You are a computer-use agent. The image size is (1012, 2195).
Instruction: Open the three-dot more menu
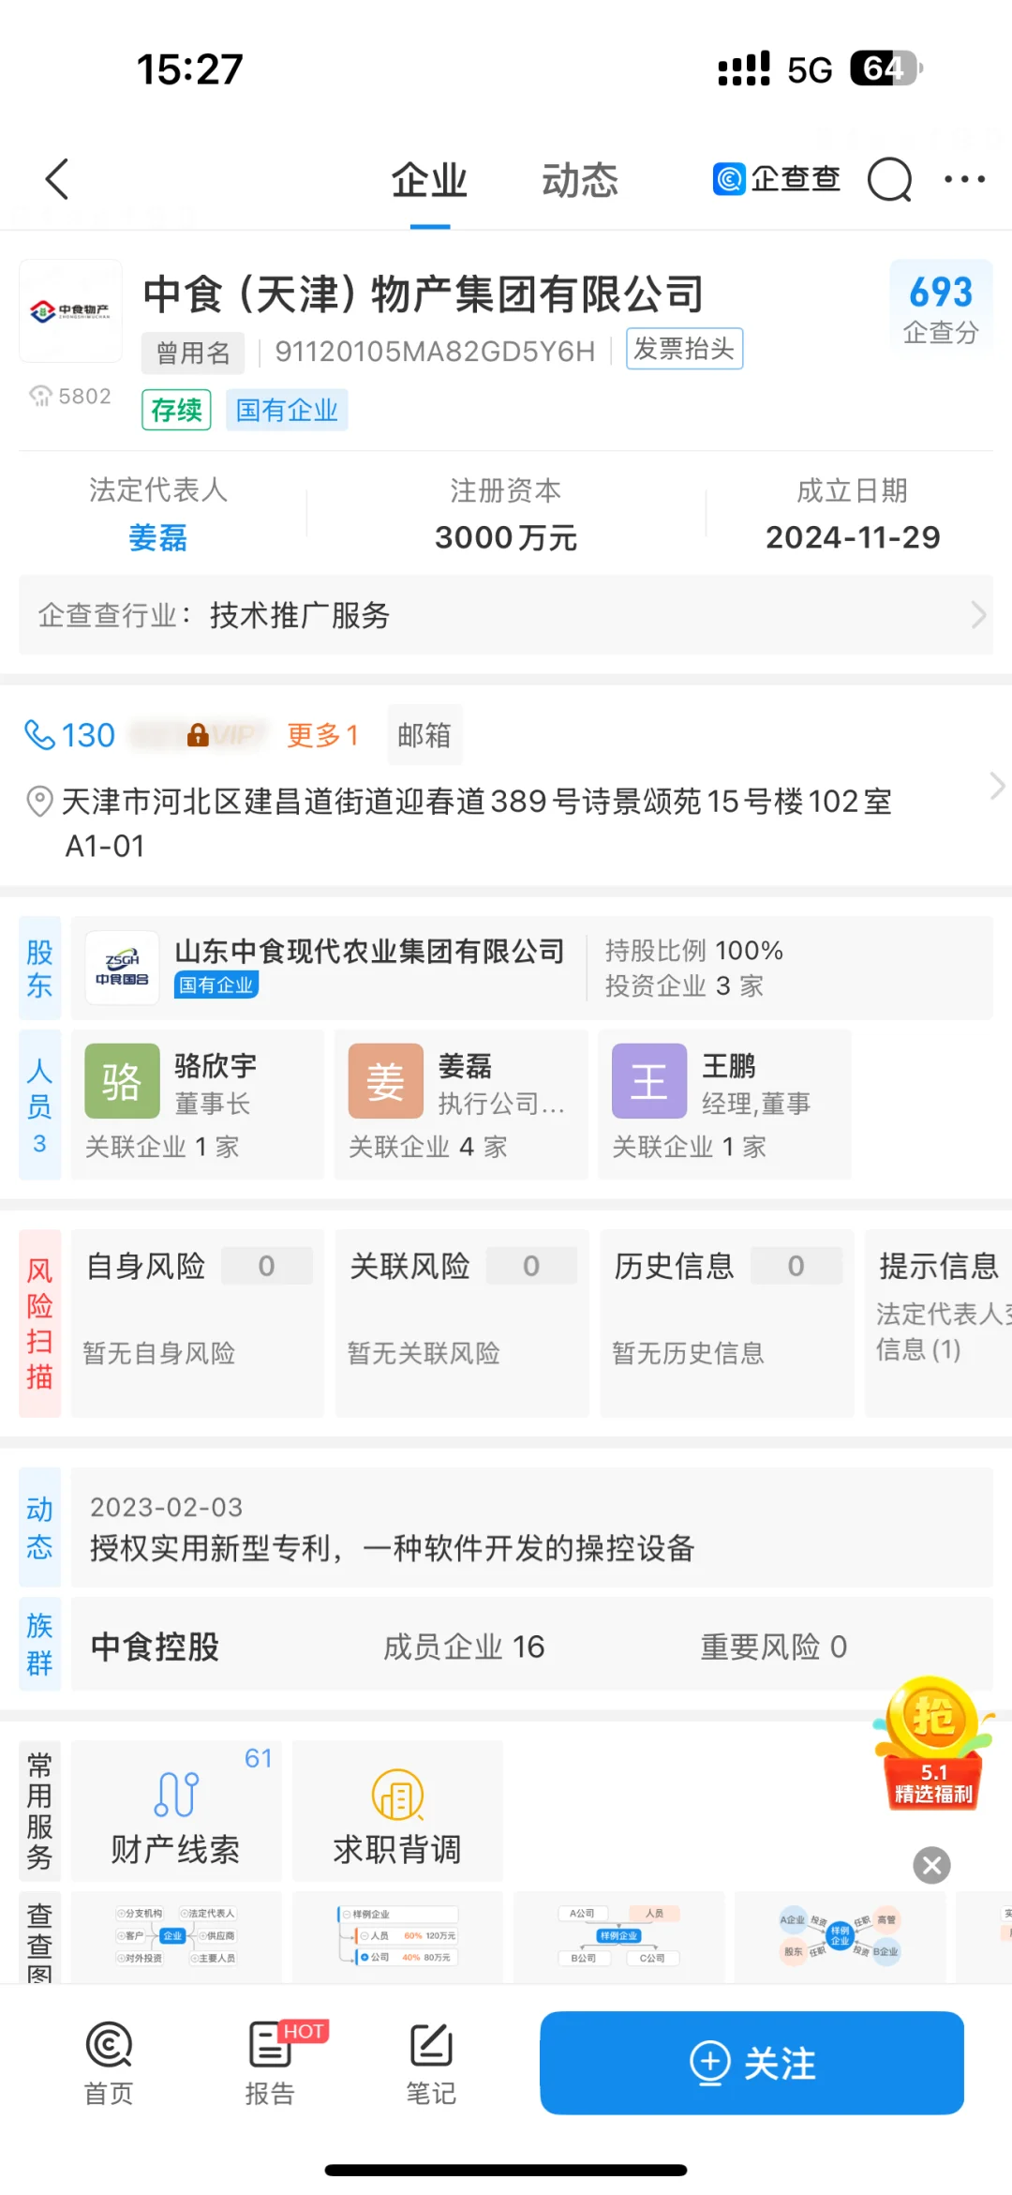point(964,179)
